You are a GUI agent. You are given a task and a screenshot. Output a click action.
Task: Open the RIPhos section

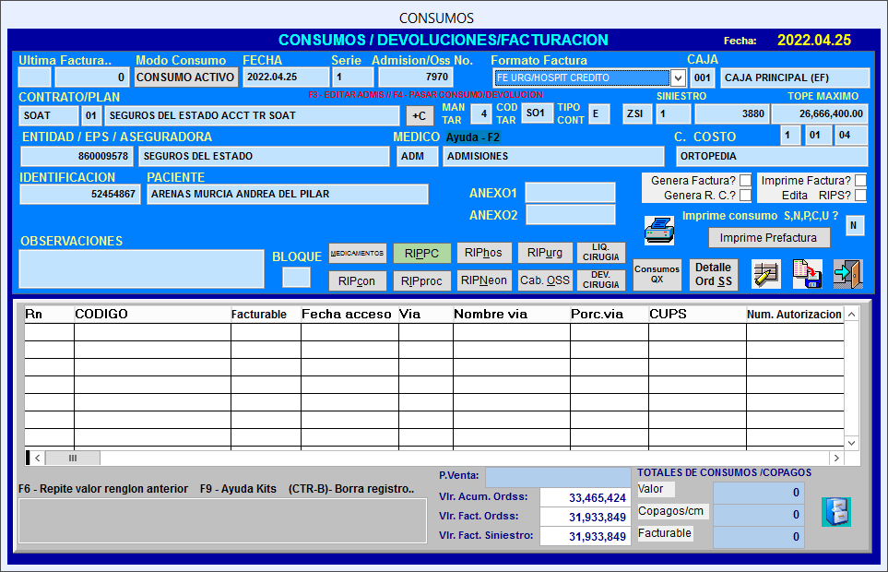click(483, 253)
